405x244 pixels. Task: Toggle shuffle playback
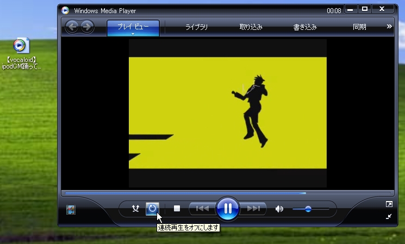coord(135,208)
